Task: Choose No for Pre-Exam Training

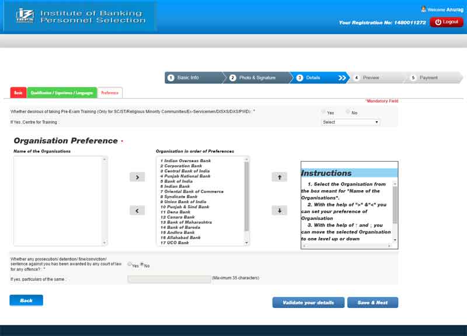Action: tap(348, 112)
